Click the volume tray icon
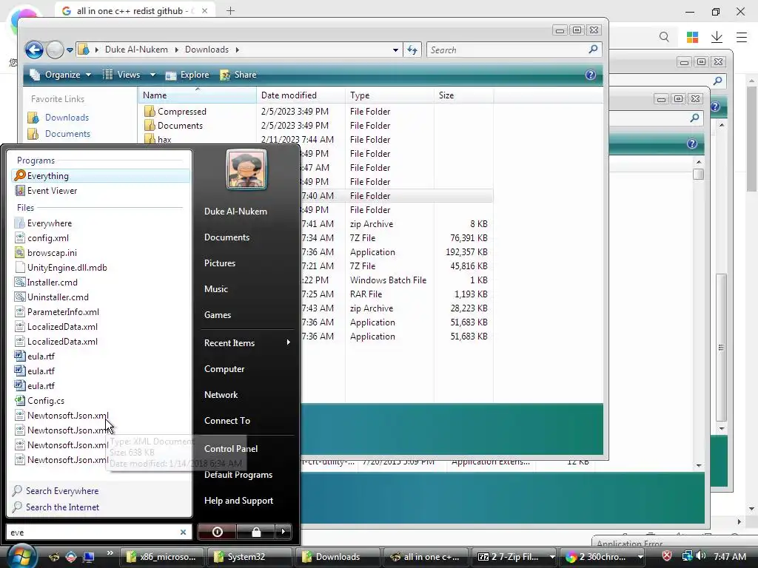Viewport: 758px width, 568px height. tap(702, 556)
